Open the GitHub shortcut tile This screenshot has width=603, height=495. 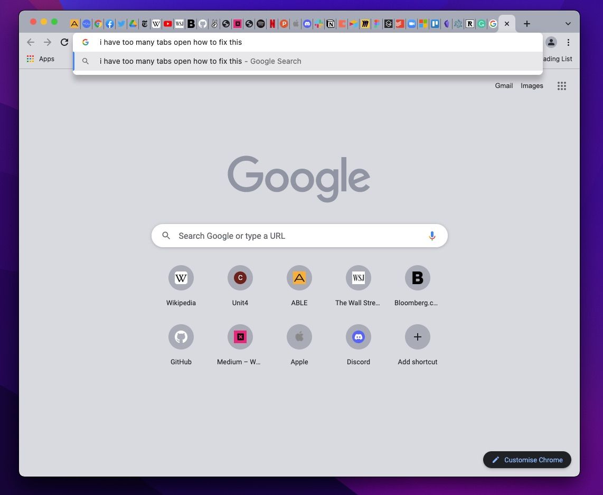[181, 345]
